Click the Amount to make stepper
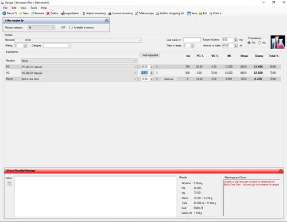Viewport: 287px width, 222px height. point(236,46)
